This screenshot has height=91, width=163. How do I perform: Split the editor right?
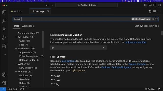point(155,11)
